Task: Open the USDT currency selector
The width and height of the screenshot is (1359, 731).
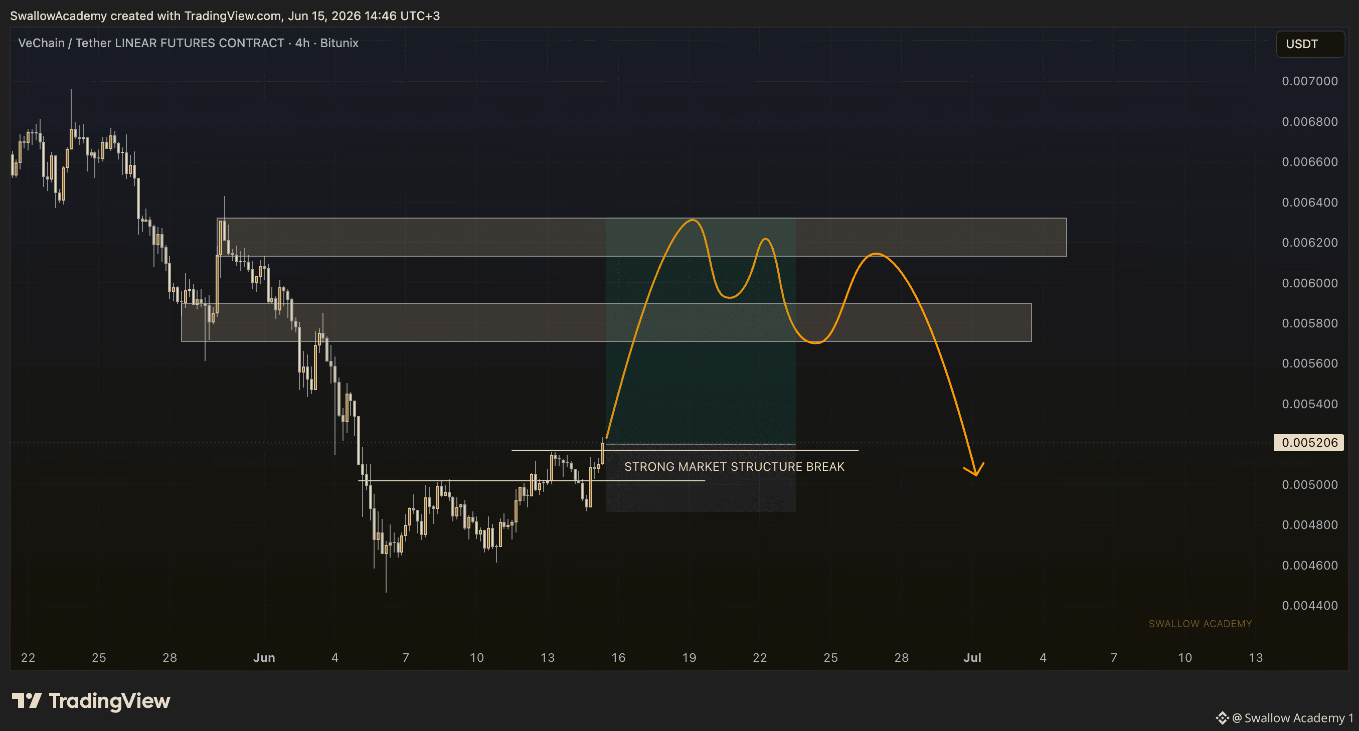Action: tap(1310, 44)
